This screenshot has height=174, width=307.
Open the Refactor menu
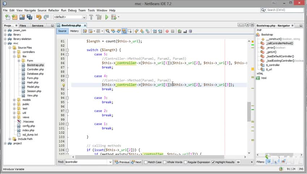(x=54, y=11)
